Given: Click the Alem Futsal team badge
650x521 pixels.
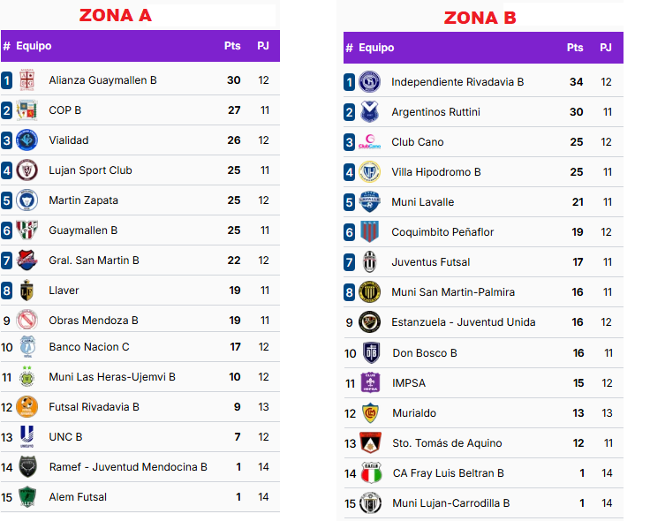Looking at the screenshot, I should [27, 497].
